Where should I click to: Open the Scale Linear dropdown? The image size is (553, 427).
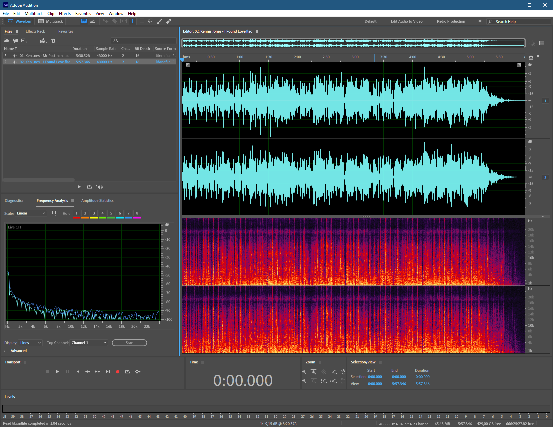(x=31, y=213)
